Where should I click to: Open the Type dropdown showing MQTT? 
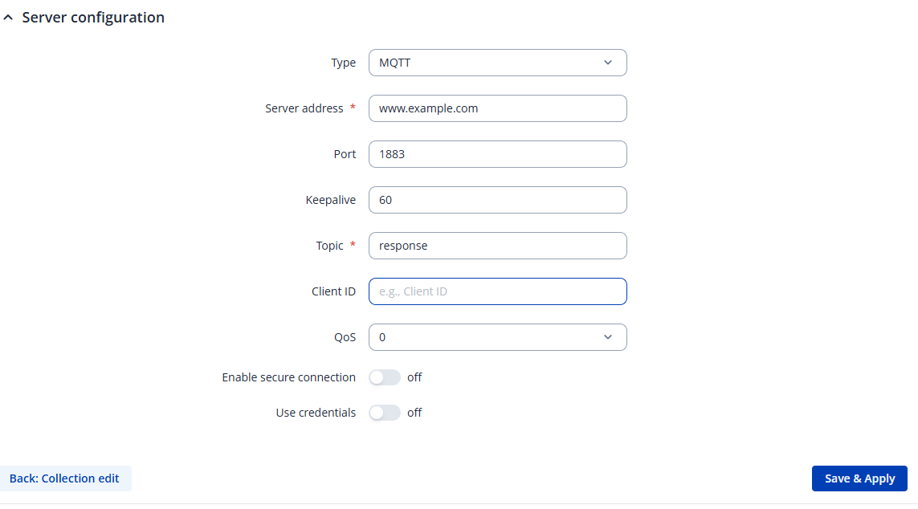click(x=497, y=63)
